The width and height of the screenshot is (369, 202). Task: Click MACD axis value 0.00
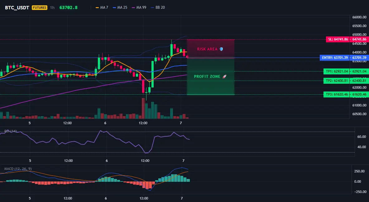click(x=358, y=181)
